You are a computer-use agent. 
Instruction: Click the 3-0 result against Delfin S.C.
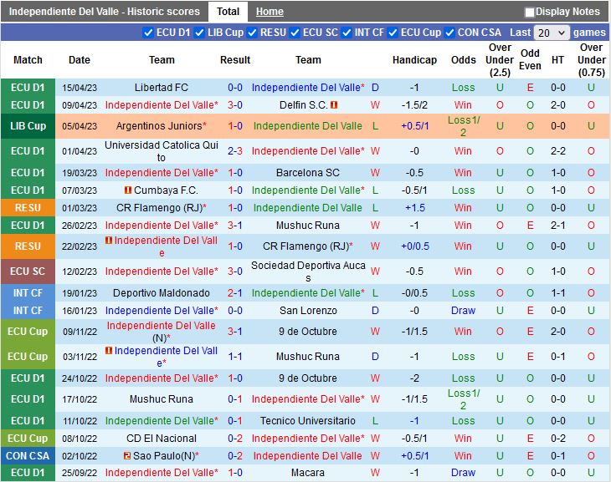[235, 105]
